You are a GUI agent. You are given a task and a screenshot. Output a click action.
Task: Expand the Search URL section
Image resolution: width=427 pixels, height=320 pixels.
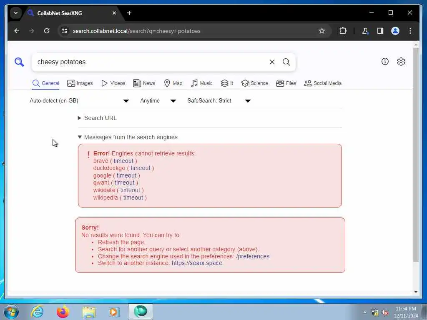tap(98, 118)
